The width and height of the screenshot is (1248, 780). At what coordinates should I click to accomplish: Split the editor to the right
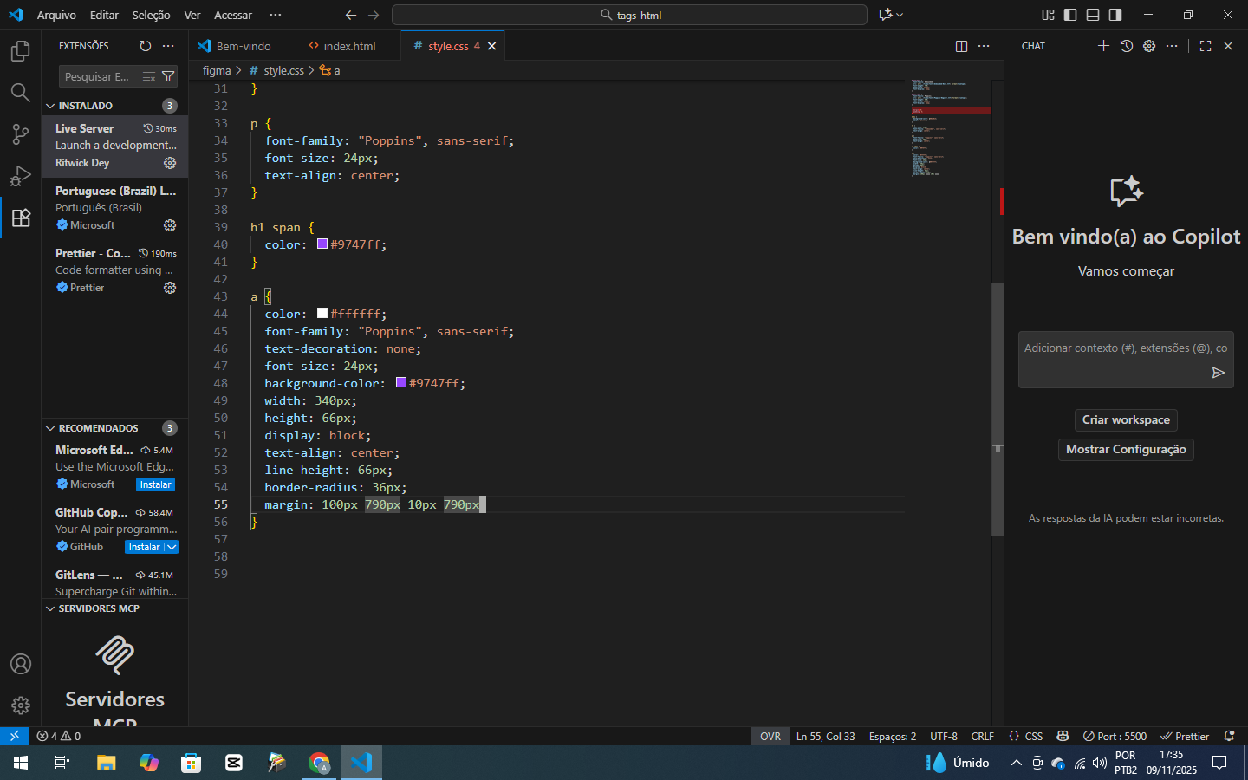pos(961,46)
